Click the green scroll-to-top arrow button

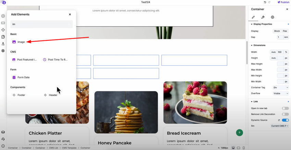tap(239, 133)
